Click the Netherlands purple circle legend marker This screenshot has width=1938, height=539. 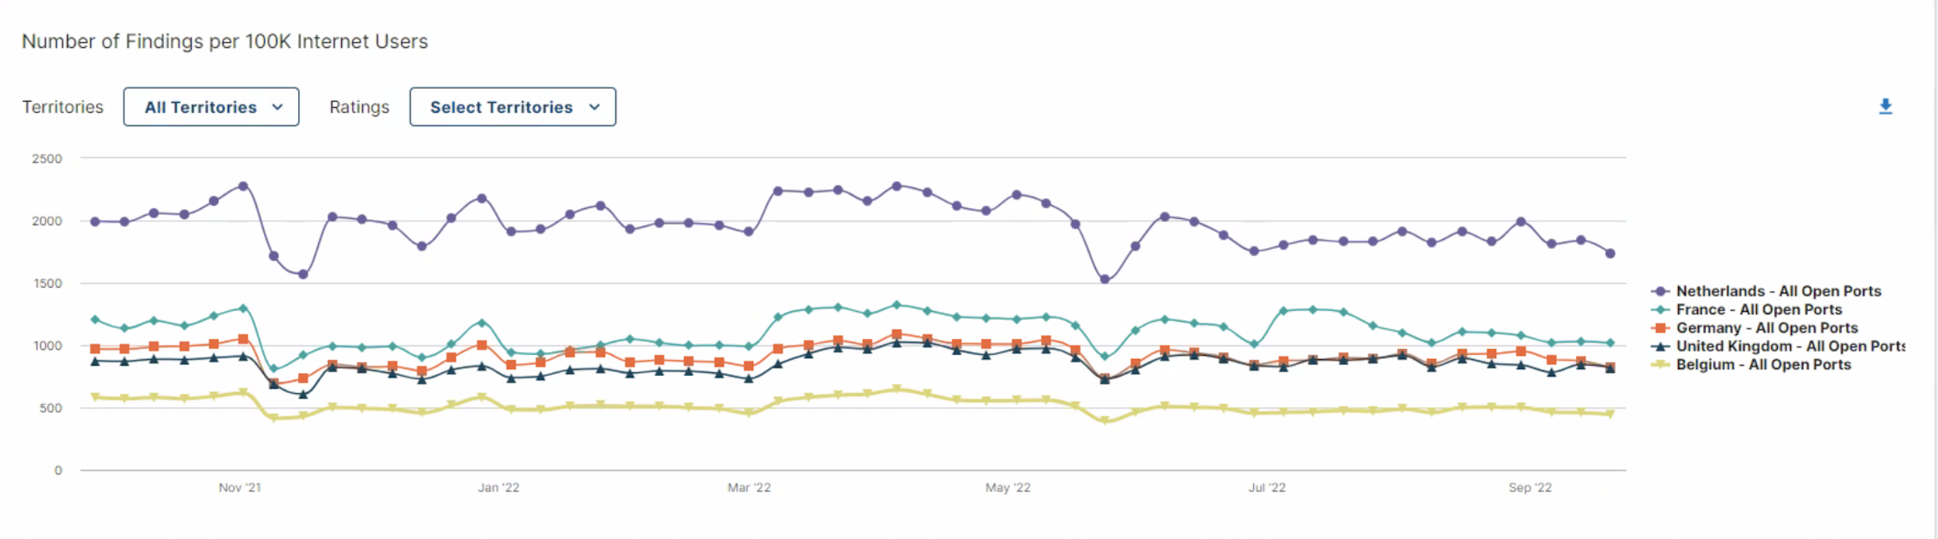point(1660,291)
